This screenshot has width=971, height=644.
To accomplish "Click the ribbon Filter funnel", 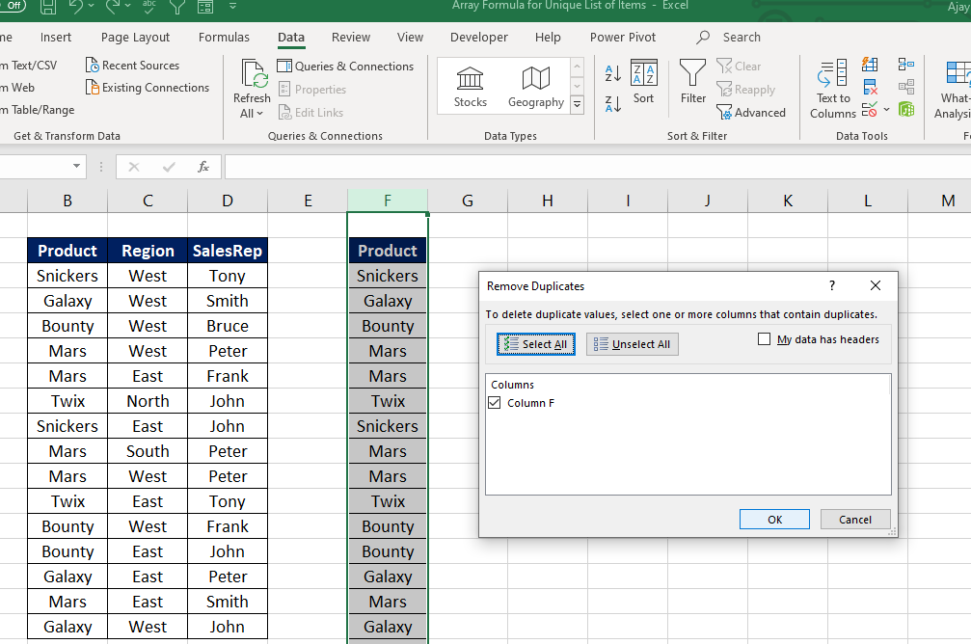I will click(x=693, y=82).
